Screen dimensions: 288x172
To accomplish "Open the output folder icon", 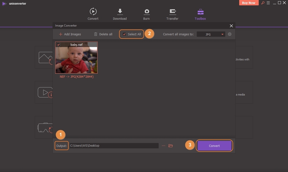I will [171, 146].
